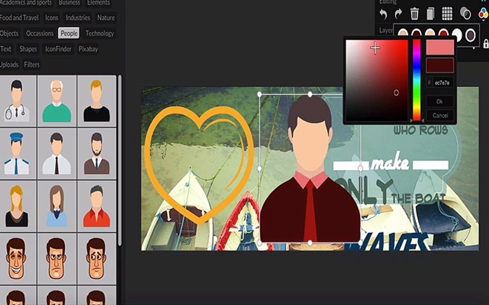Screen dimensions: 489x305
Task: Open the Uploads section
Action: (x=9, y=65)
